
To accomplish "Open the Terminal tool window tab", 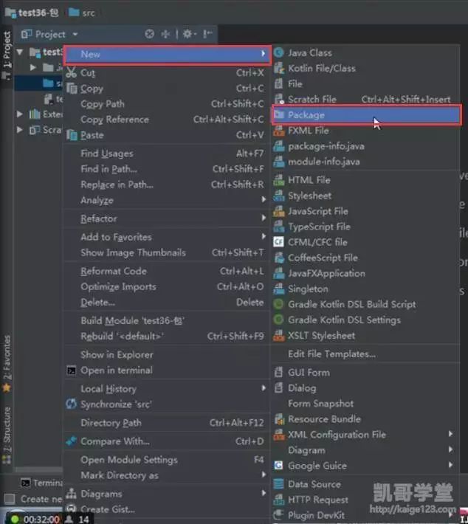I will click(42, 483).
